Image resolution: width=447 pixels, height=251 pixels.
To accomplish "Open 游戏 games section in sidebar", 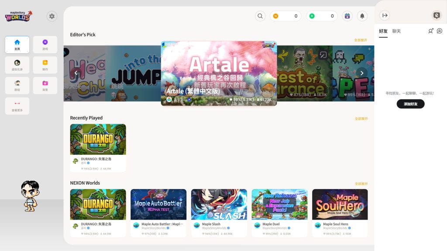I will 45,45.
